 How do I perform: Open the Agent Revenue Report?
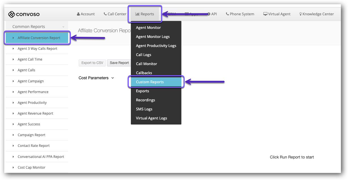(37, 113)
